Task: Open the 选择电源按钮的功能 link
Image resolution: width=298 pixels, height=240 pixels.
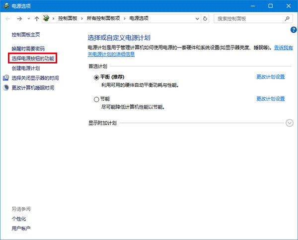Action: [33, 59]
